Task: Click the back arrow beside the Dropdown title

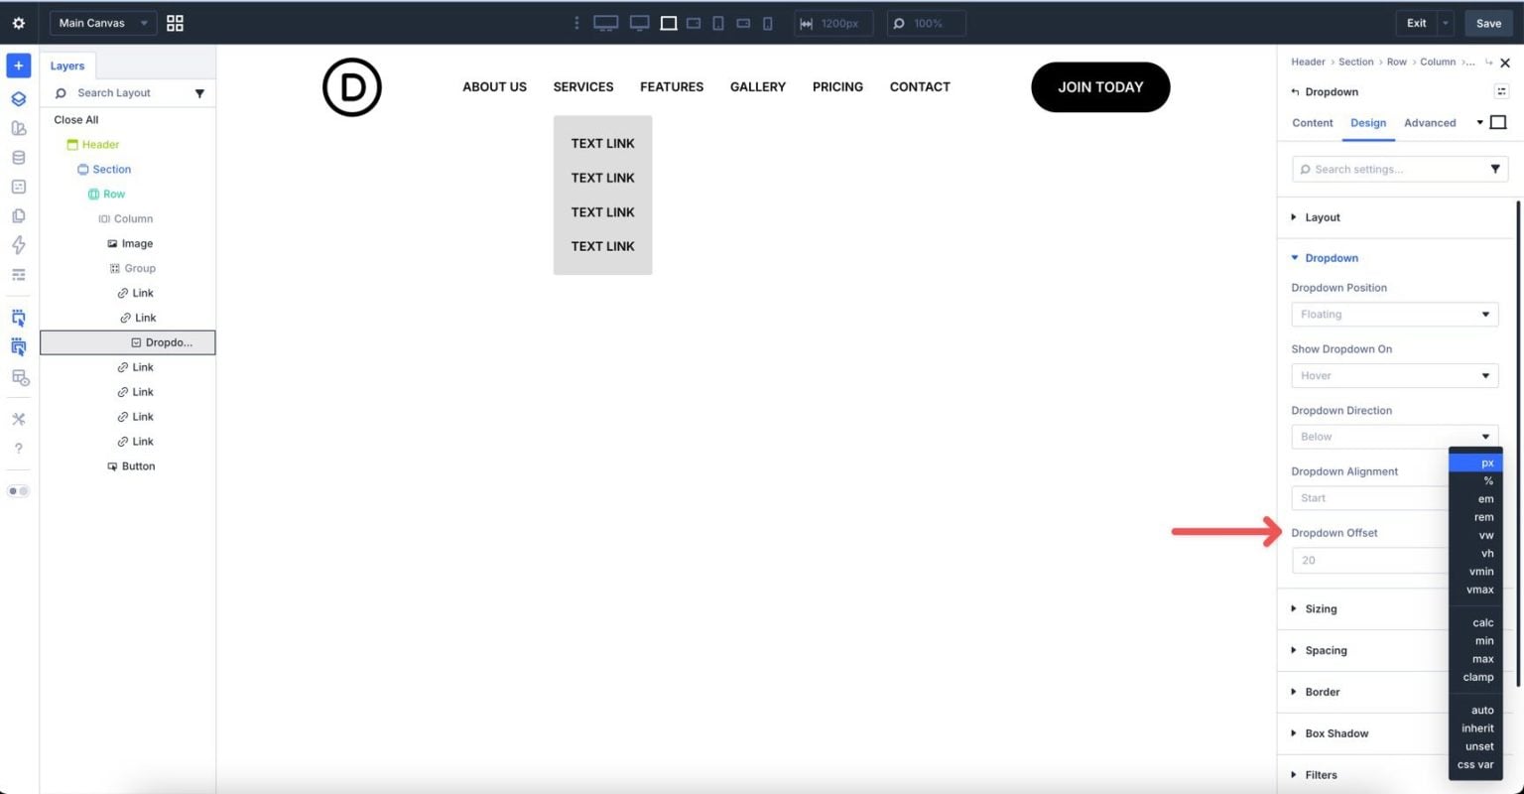Action: 1295,92
